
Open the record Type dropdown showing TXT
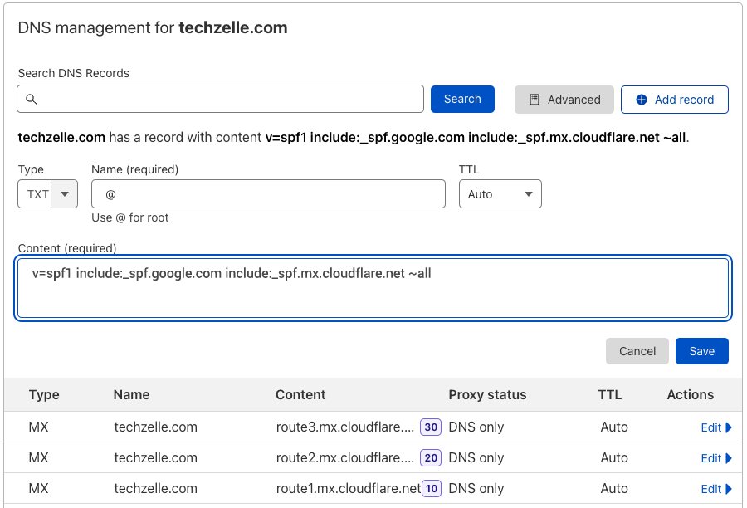47,194
